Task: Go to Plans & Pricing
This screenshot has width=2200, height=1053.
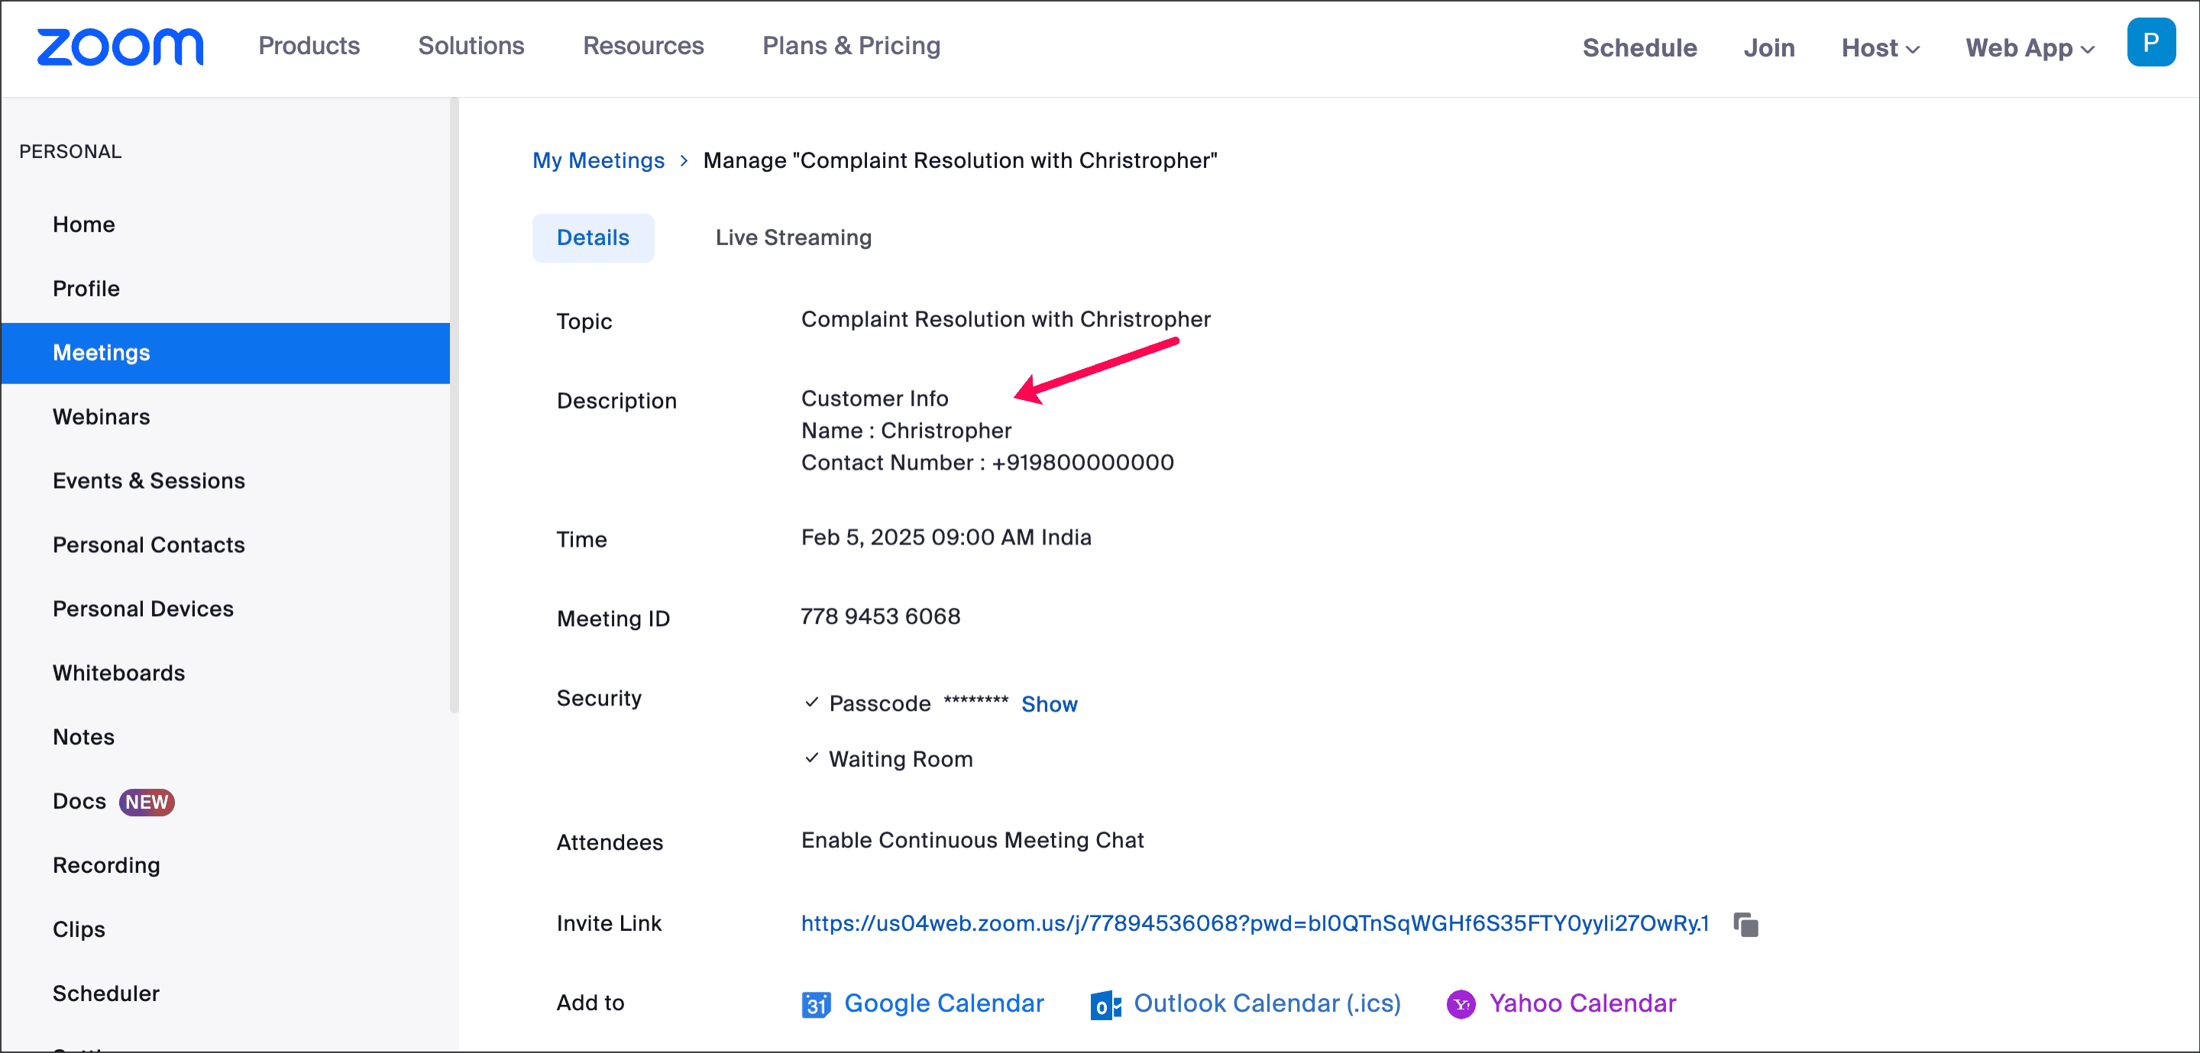Action: coord(851,45)
